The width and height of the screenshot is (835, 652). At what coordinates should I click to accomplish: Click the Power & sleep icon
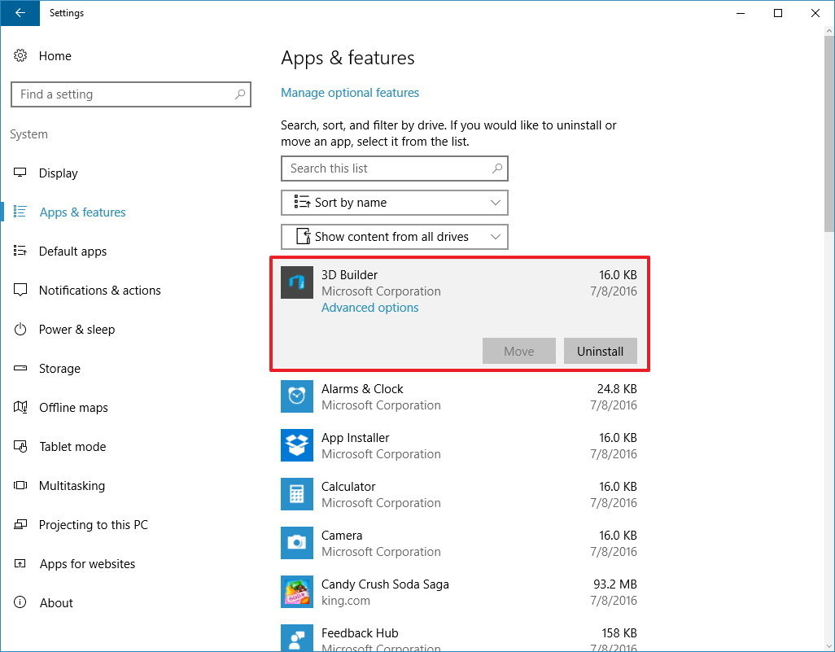click(x=20, y=329)
